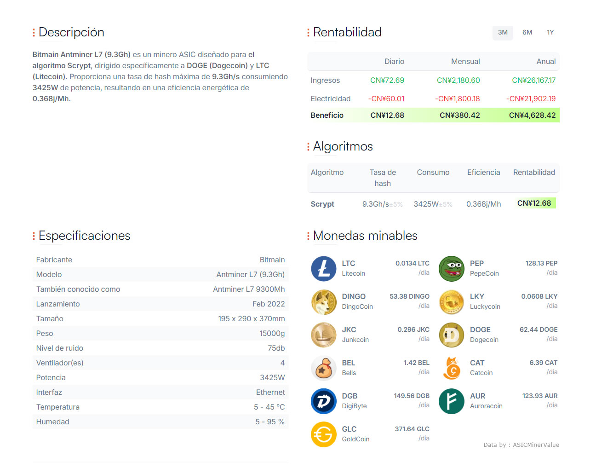Click the PepeCoin frog icon
The width and height of the screenshot is (596, 474).
tap(452, 269)
